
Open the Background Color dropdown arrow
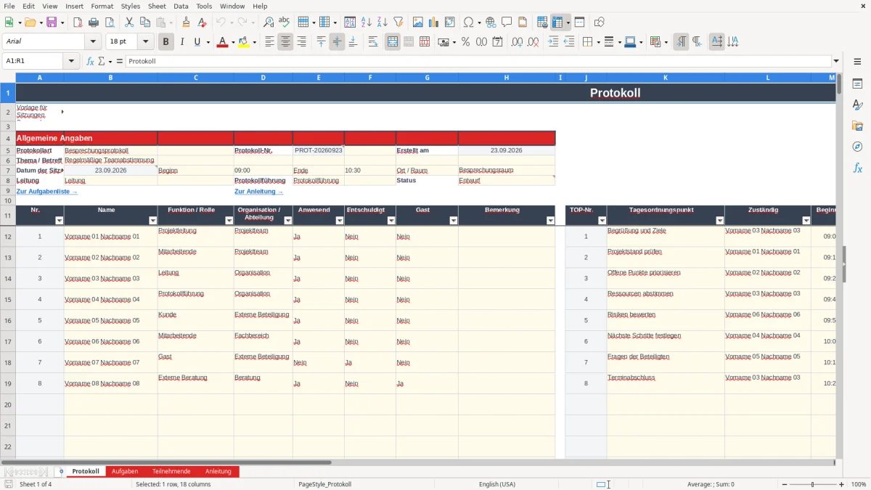[254, 42]
